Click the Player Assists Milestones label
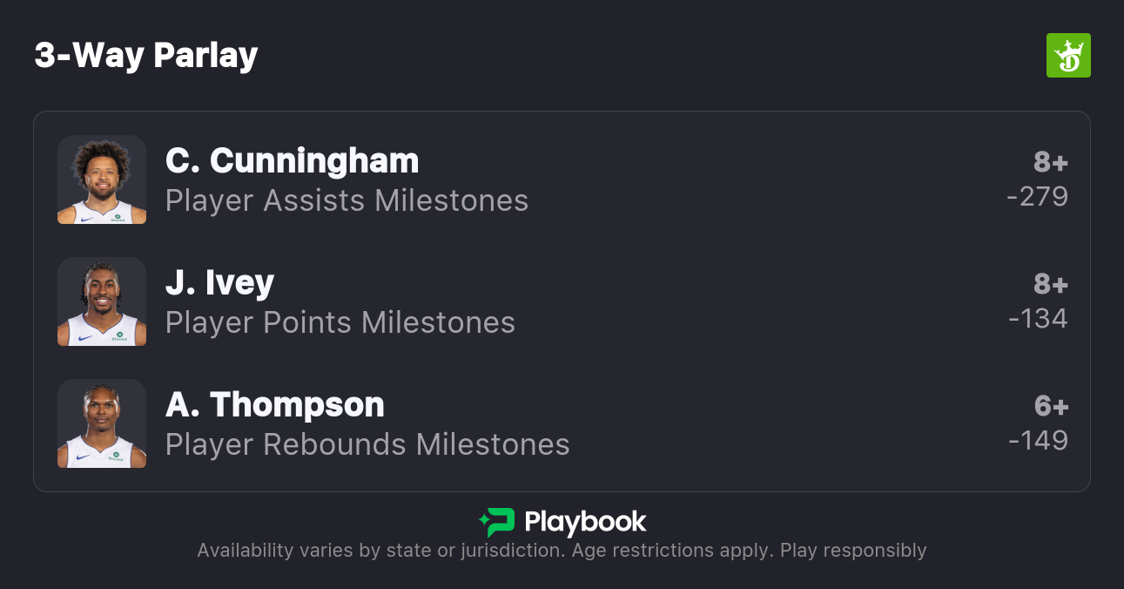The image size is (1124, 589). click(x=347, y=200)
